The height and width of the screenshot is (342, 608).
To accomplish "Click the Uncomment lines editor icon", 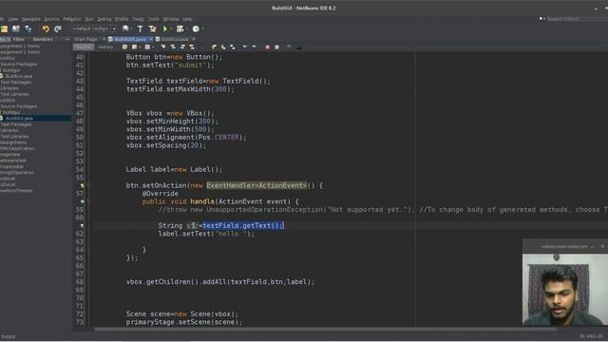I will click(298, 47).
